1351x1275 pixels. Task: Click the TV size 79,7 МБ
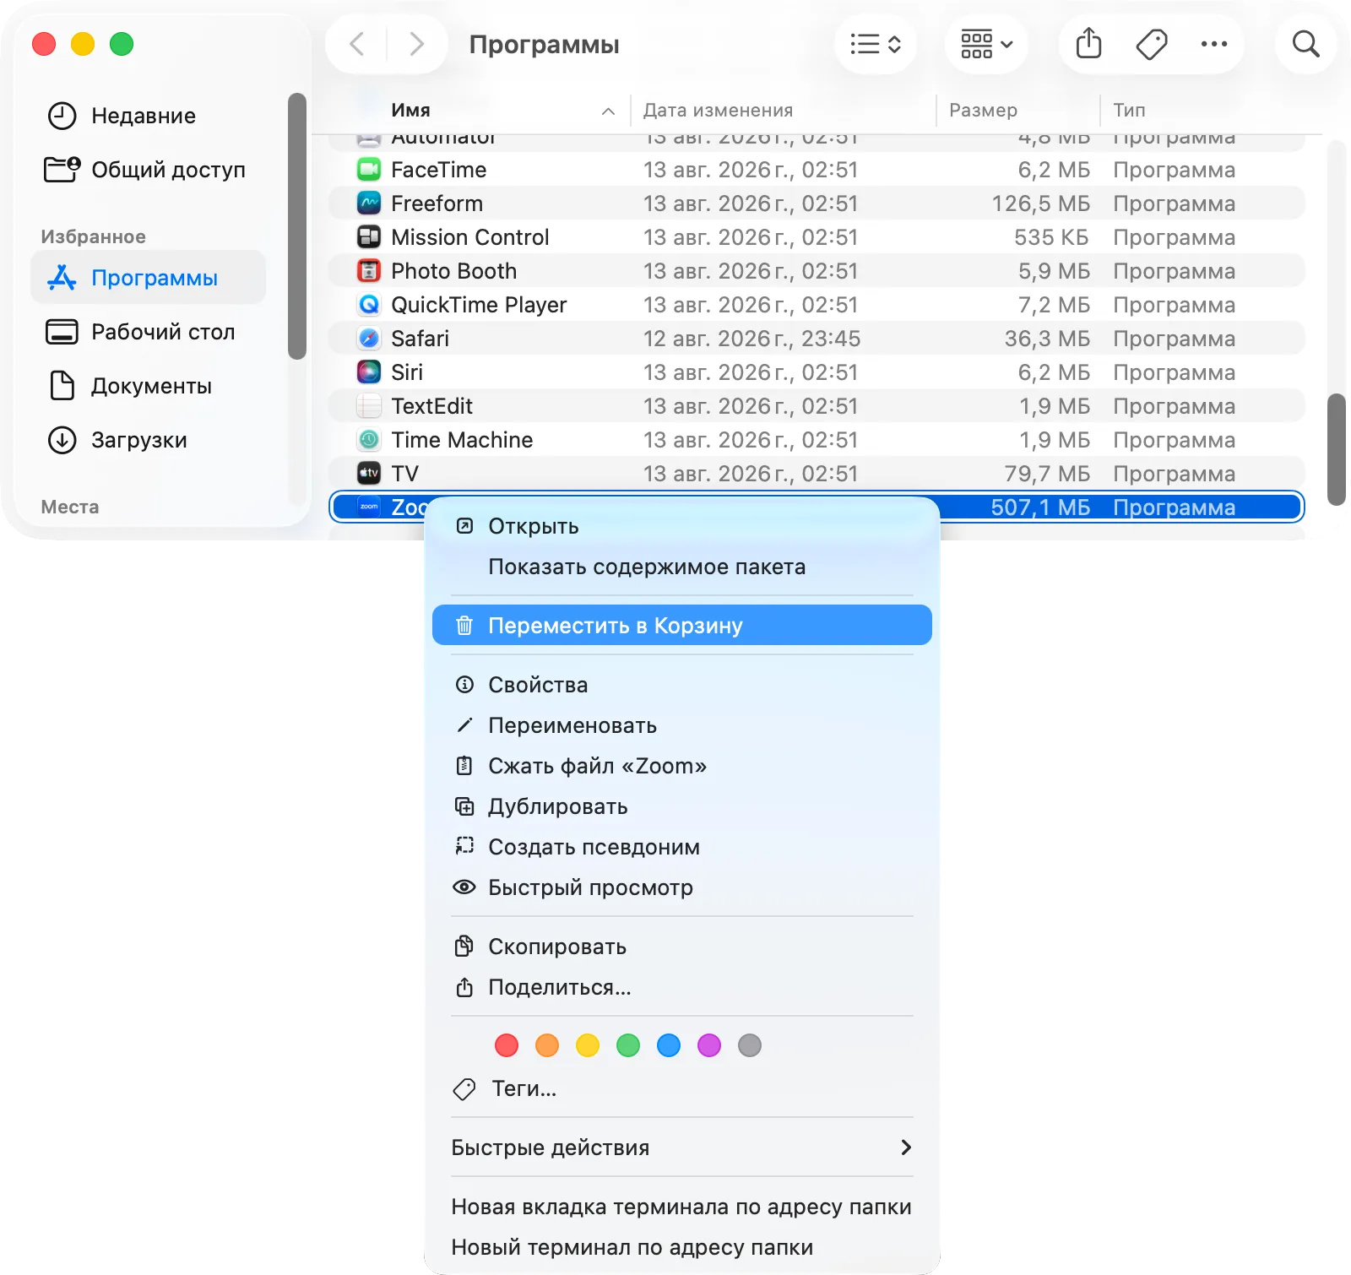[1047, 474]
